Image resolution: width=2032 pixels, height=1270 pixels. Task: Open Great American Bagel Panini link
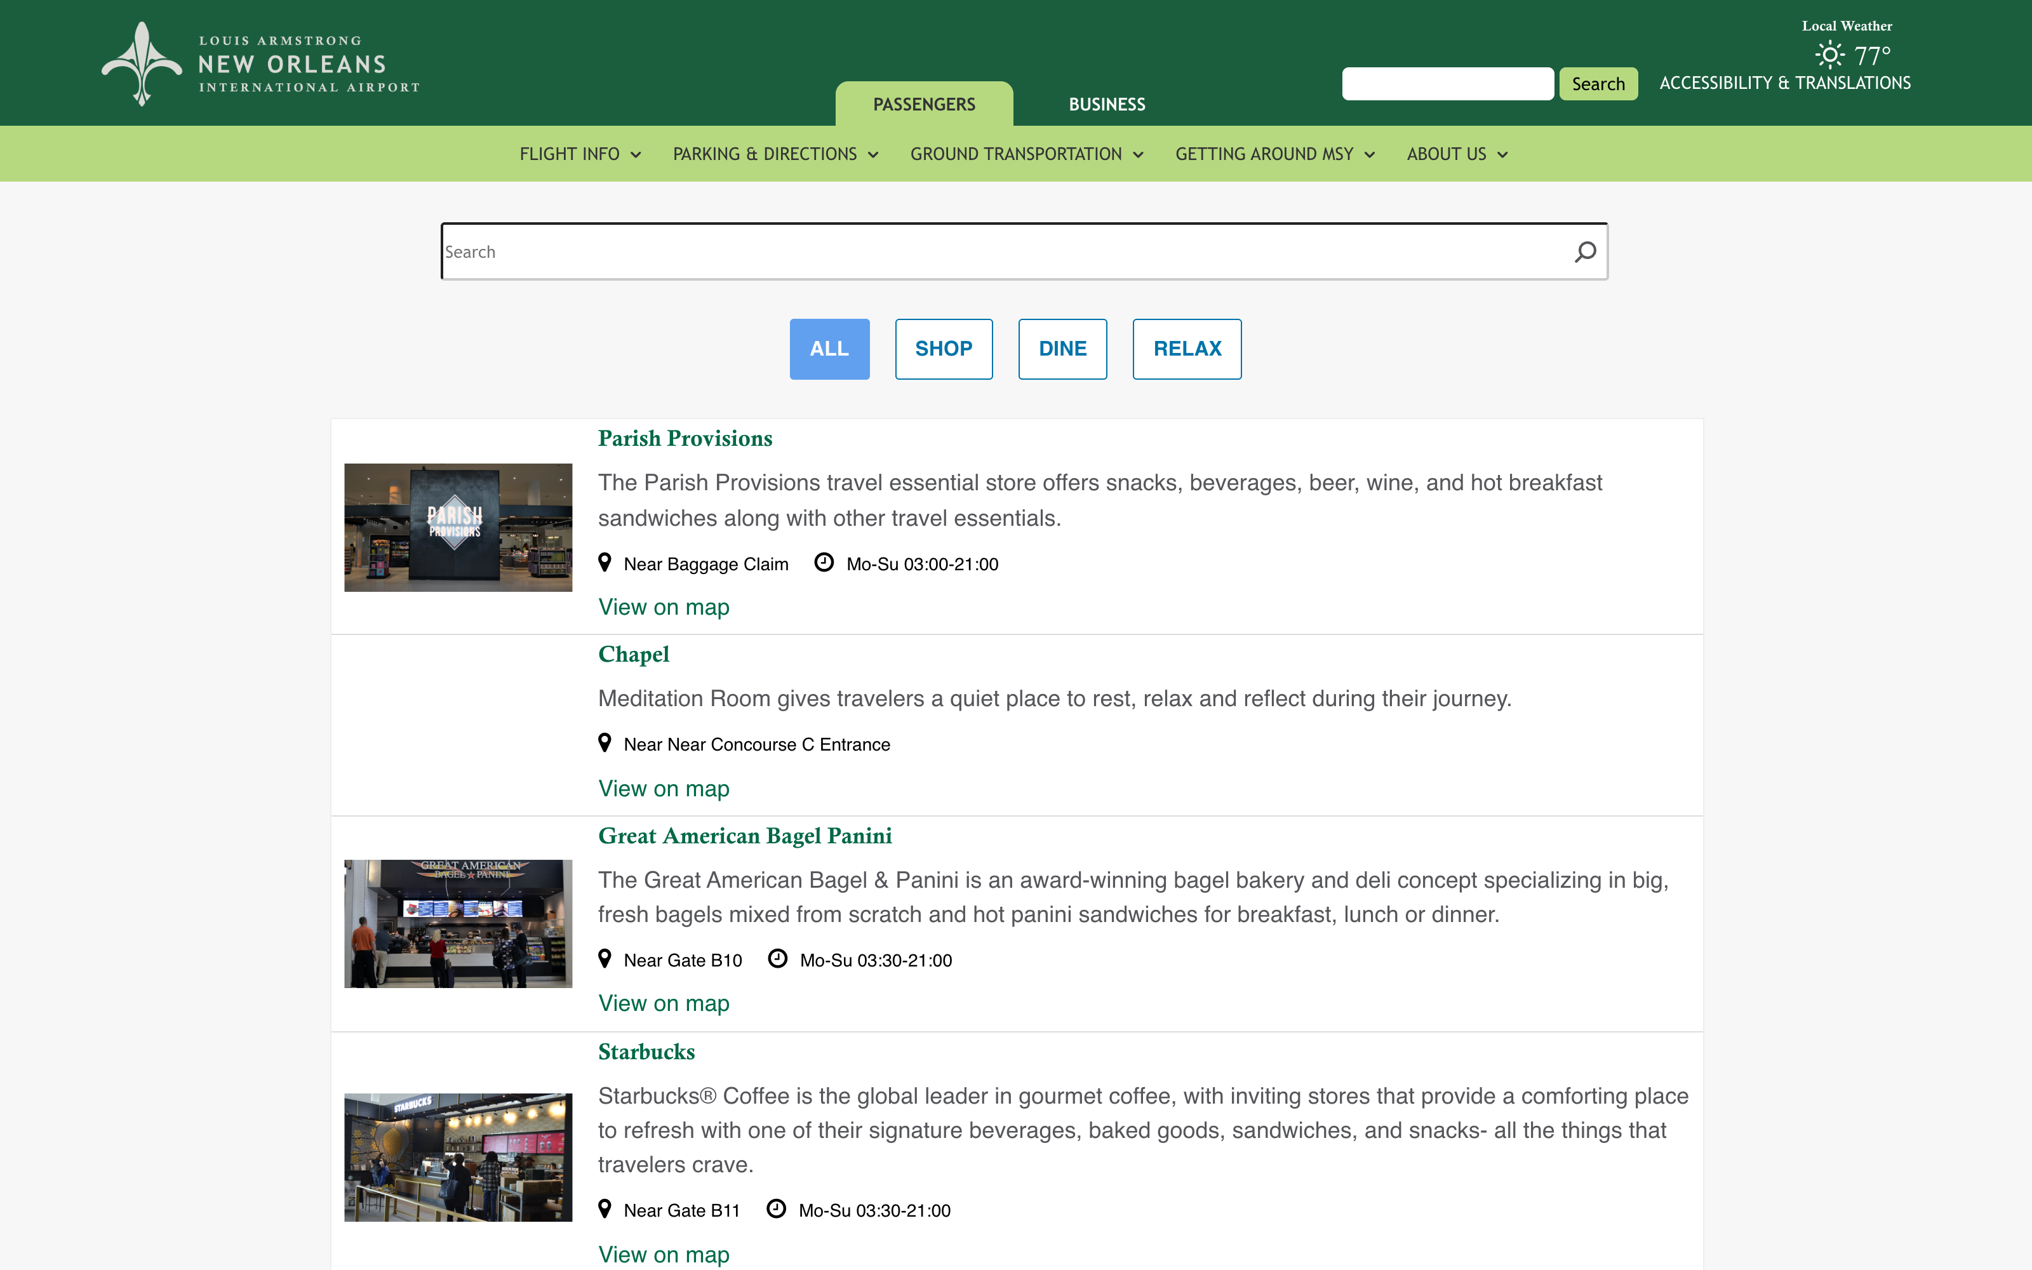(x=745, y=836)
